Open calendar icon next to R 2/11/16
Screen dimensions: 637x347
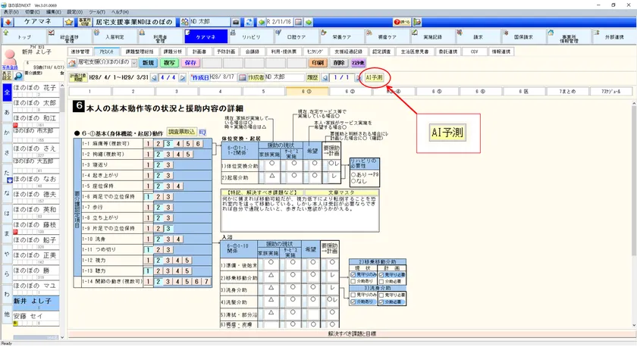(x=299, y=22)
